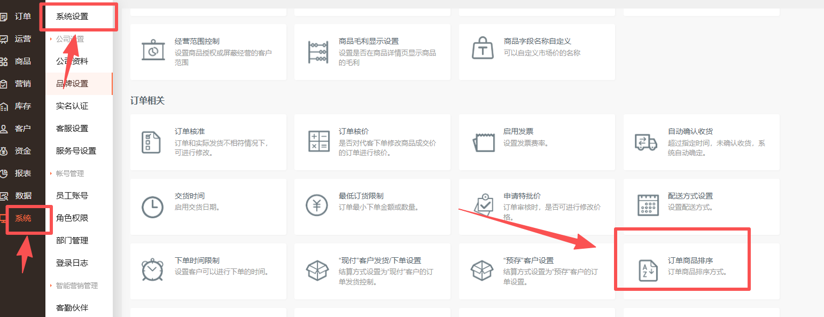
Task: Open 品牌设置 submenu item
Action: tap(72, 84)
